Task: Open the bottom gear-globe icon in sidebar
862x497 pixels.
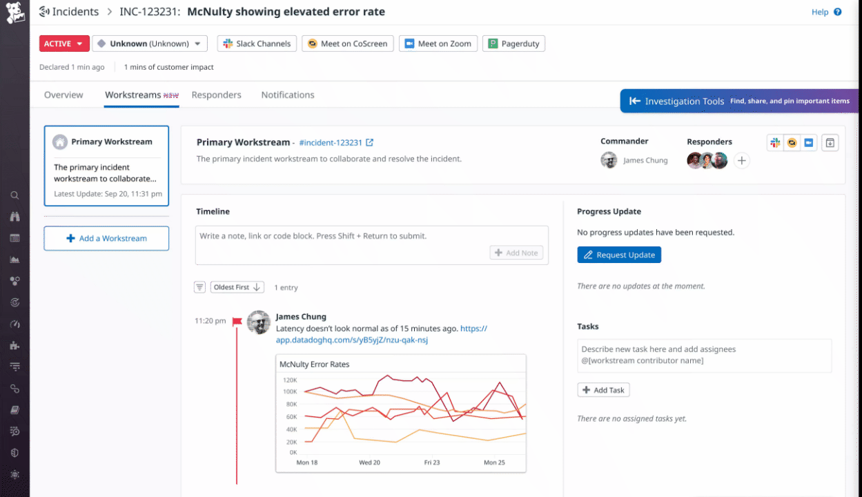Action: [x=14, y=475]
